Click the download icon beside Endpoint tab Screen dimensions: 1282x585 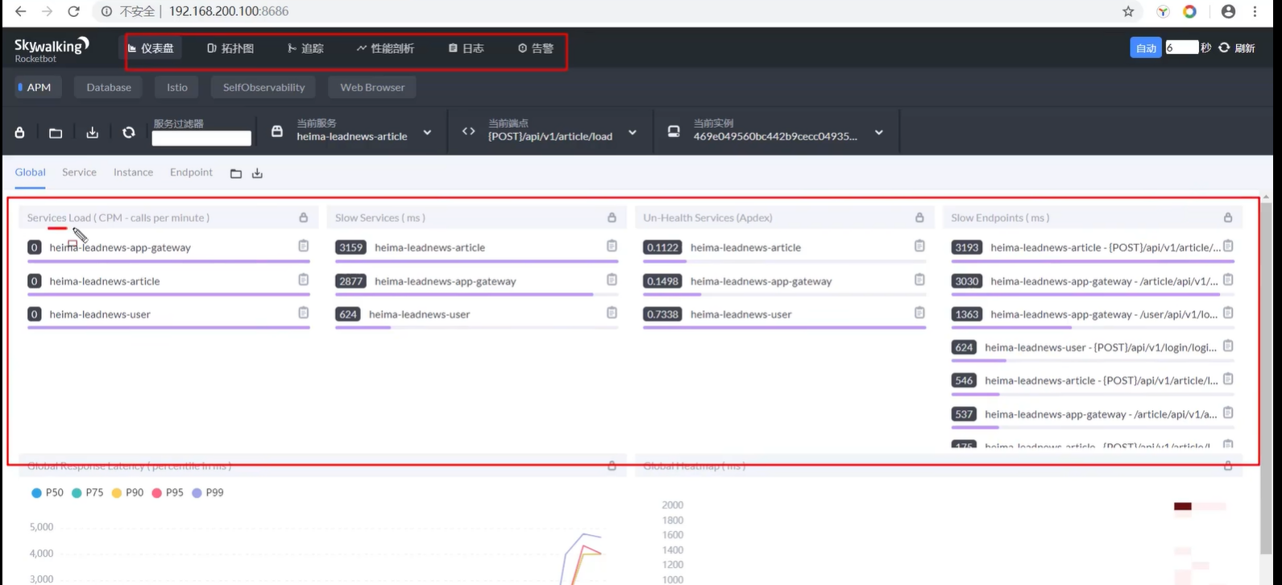257,173
